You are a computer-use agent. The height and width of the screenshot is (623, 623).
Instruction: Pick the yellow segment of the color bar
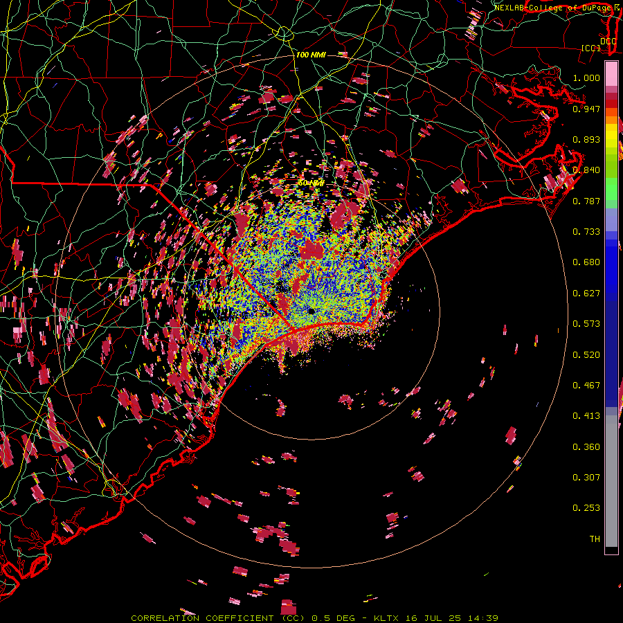611,136
